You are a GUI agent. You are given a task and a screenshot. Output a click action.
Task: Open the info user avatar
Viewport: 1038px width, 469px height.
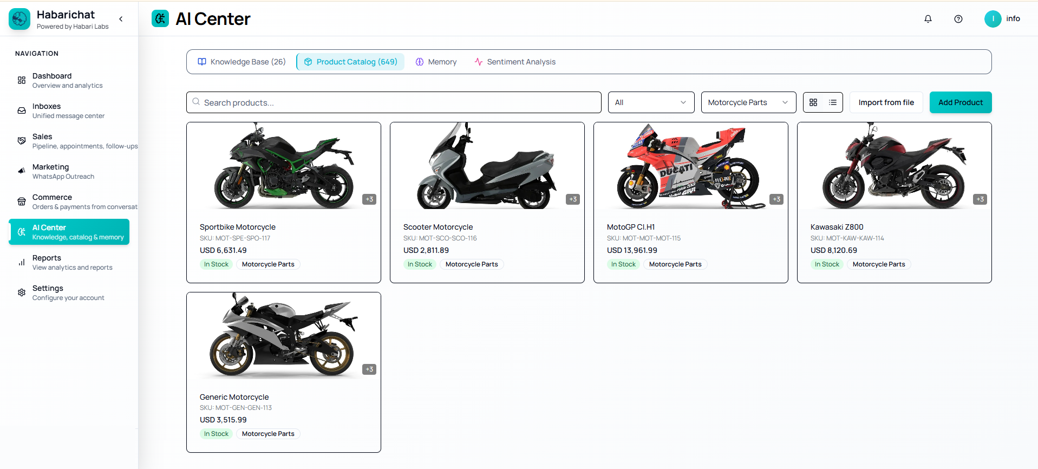993,19
